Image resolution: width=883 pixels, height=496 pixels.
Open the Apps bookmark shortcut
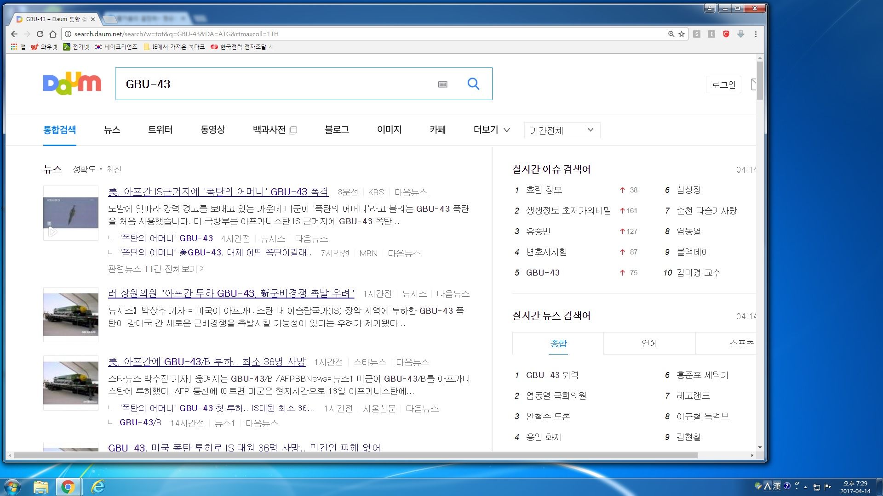[x=18, y=47]
